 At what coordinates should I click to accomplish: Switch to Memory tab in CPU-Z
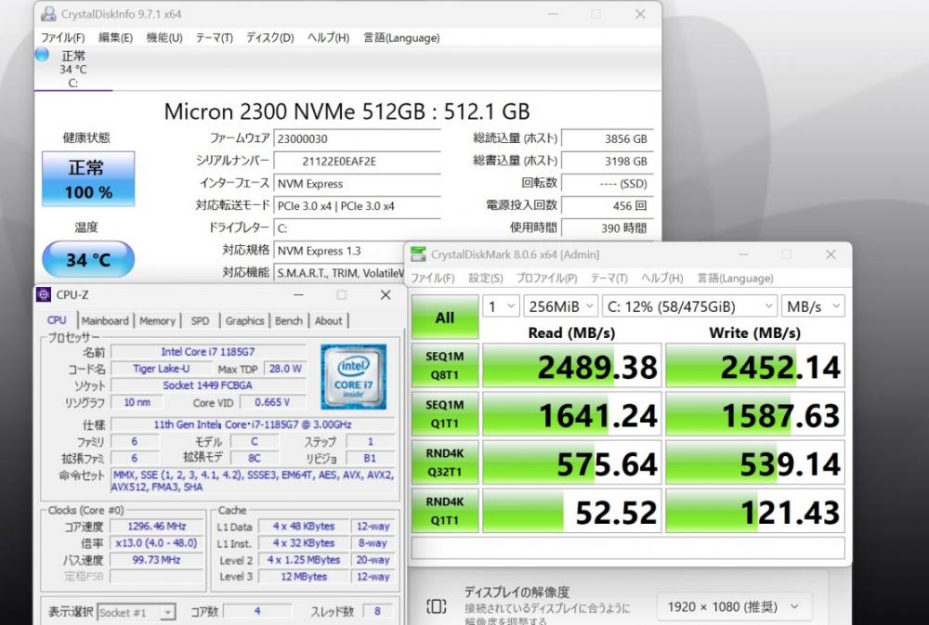click(157, 321)
